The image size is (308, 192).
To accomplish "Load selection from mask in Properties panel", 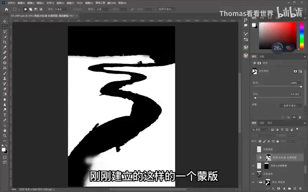I will coord(283,117).
